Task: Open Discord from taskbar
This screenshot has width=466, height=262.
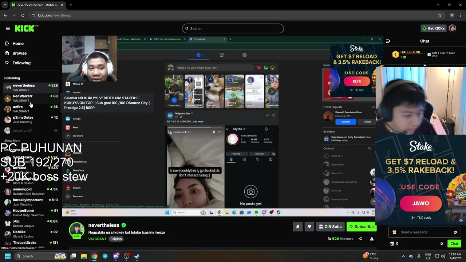Action: pyautogui.click(x=116, y=256)
